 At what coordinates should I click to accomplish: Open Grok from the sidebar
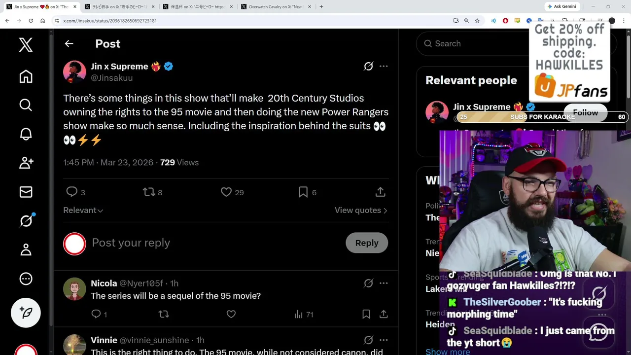coord(26,221)
